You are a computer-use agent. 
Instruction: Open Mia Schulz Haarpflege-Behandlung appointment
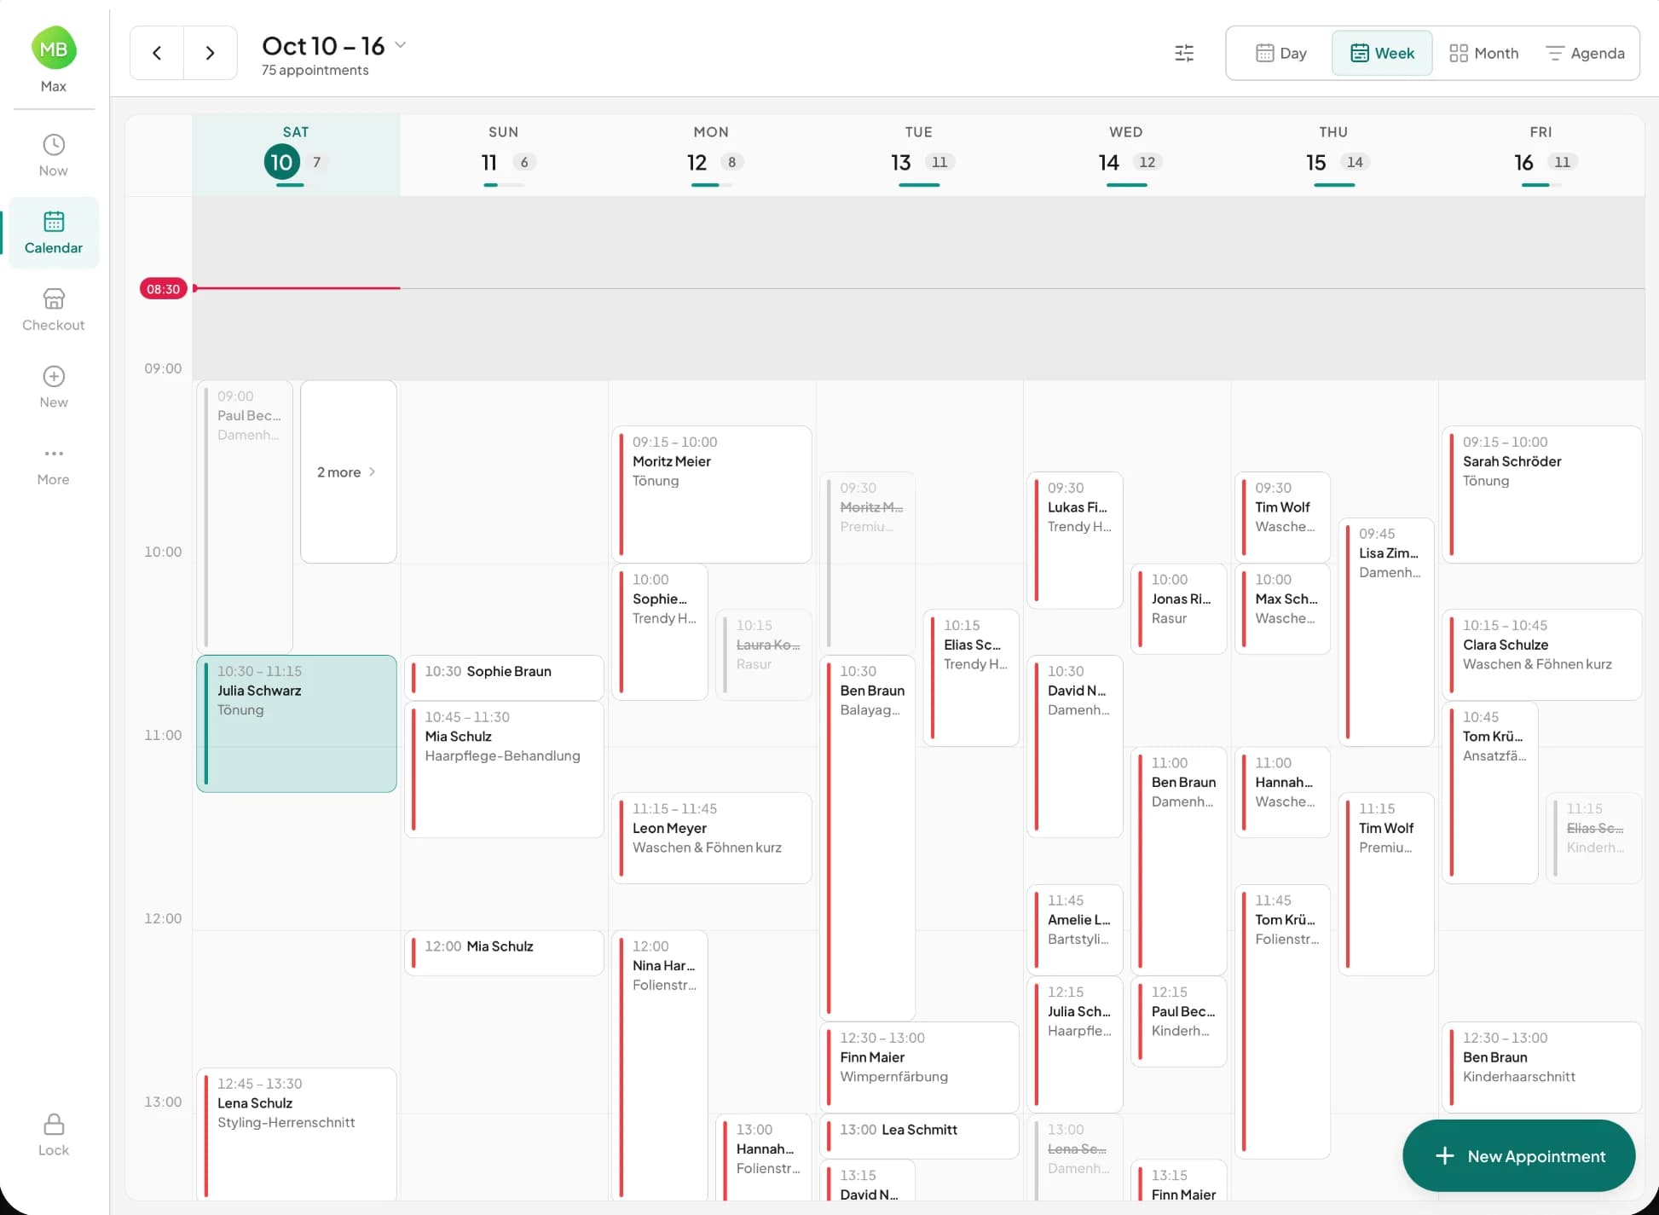504,769
